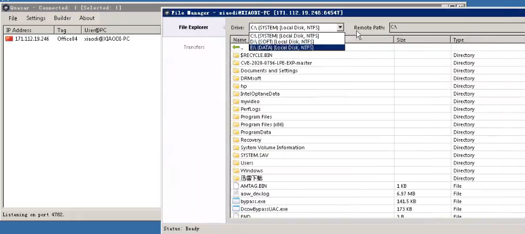Click the 迅雷下载 folder icon
This screenshot has height=234, width=525.
coord(236,178)
